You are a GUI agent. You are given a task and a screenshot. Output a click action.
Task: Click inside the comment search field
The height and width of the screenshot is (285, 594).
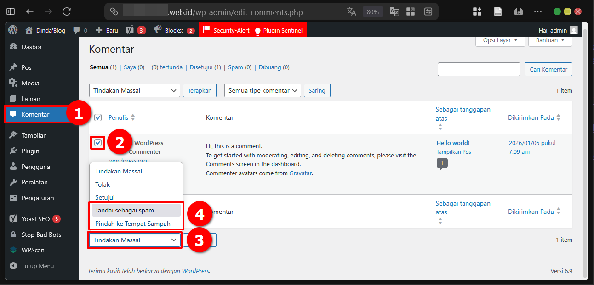[479, 69]
